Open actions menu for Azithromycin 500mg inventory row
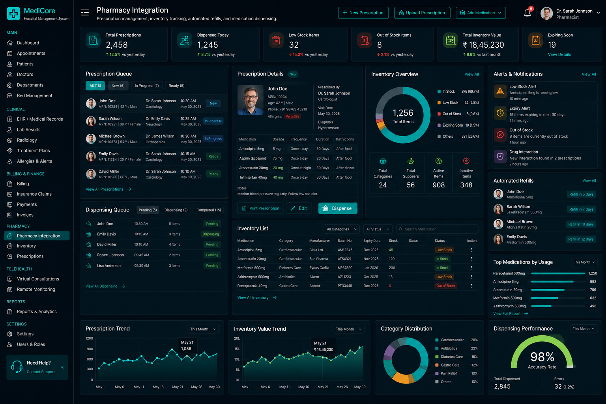Image resolution: width=606 pixels, height=404 pixels. pyautogui.click(x=471, y=277)
